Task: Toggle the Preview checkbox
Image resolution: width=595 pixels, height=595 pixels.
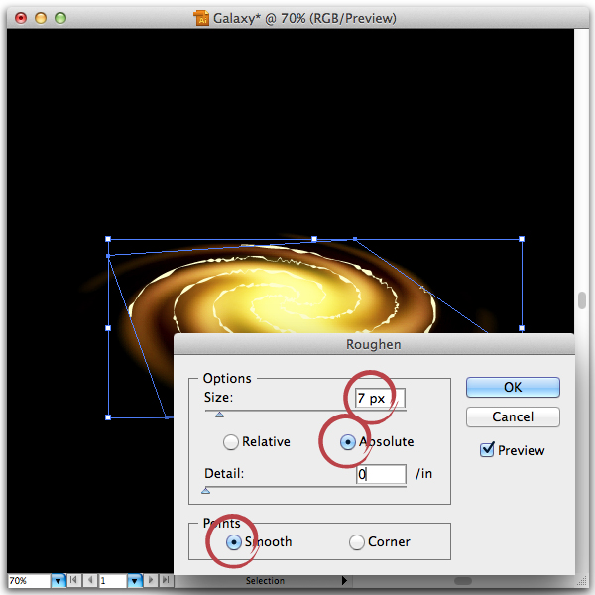Action: tap(487, 449)
